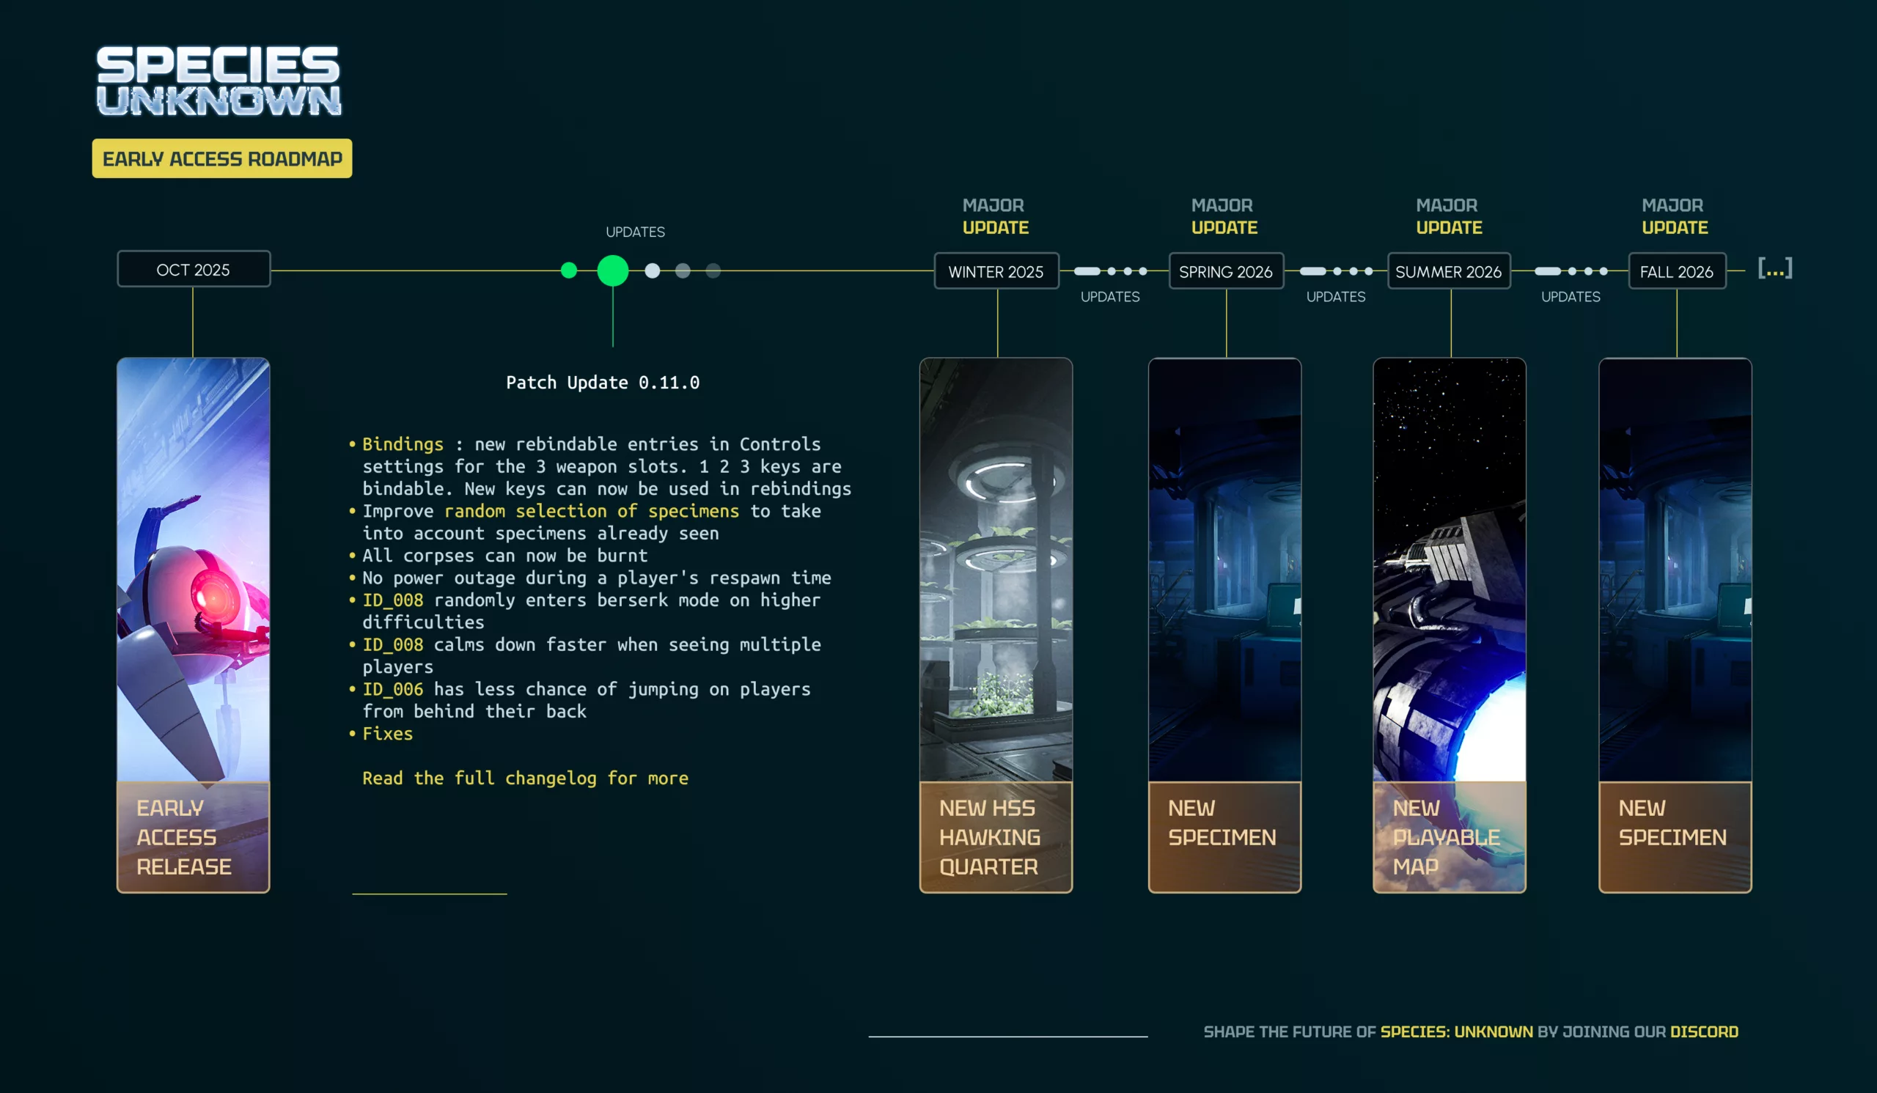Click the Early Access Roadmap badge
Image resolution: width=1877 pixels, height=1093 pixels.
tap(222, 158)
